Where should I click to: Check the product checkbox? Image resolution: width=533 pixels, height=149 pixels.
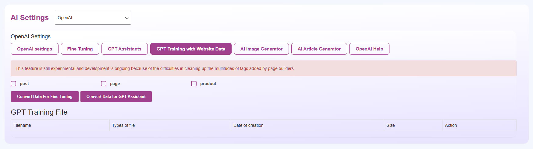[x=194, y=84]
